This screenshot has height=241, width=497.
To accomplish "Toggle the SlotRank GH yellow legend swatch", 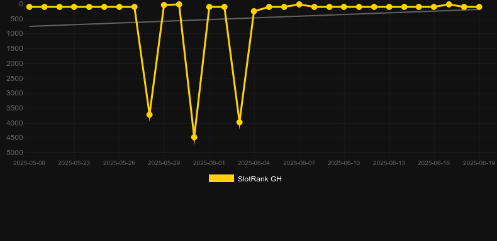I will 221,178.
